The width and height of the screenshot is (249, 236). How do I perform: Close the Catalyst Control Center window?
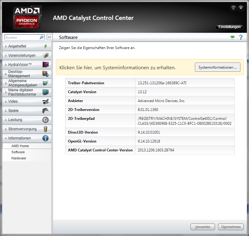[x=241, y=8]
